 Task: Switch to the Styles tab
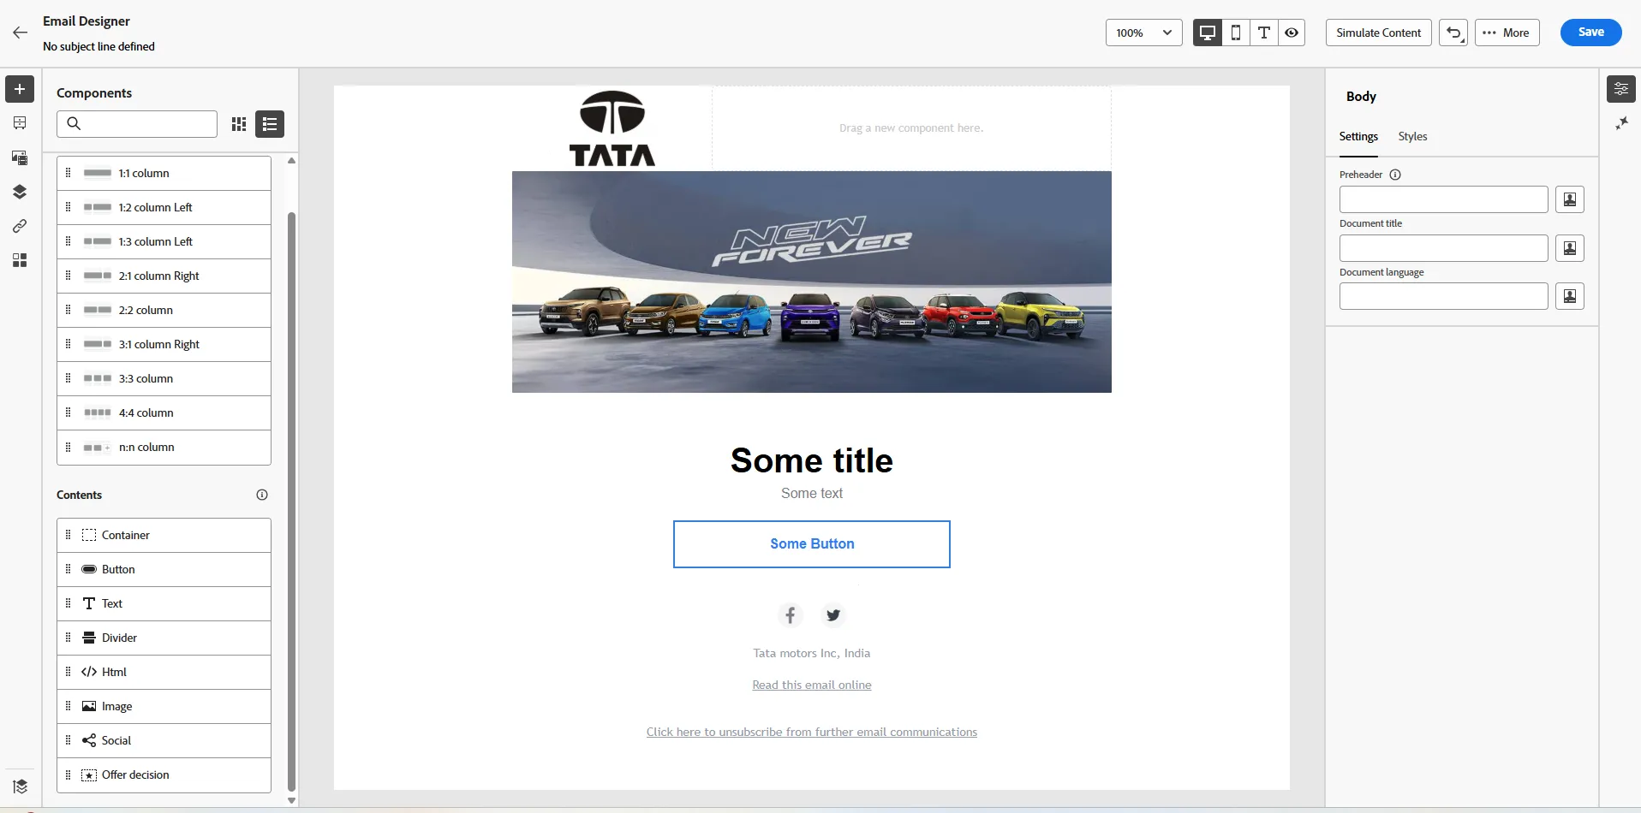(x=1412, y=136)
